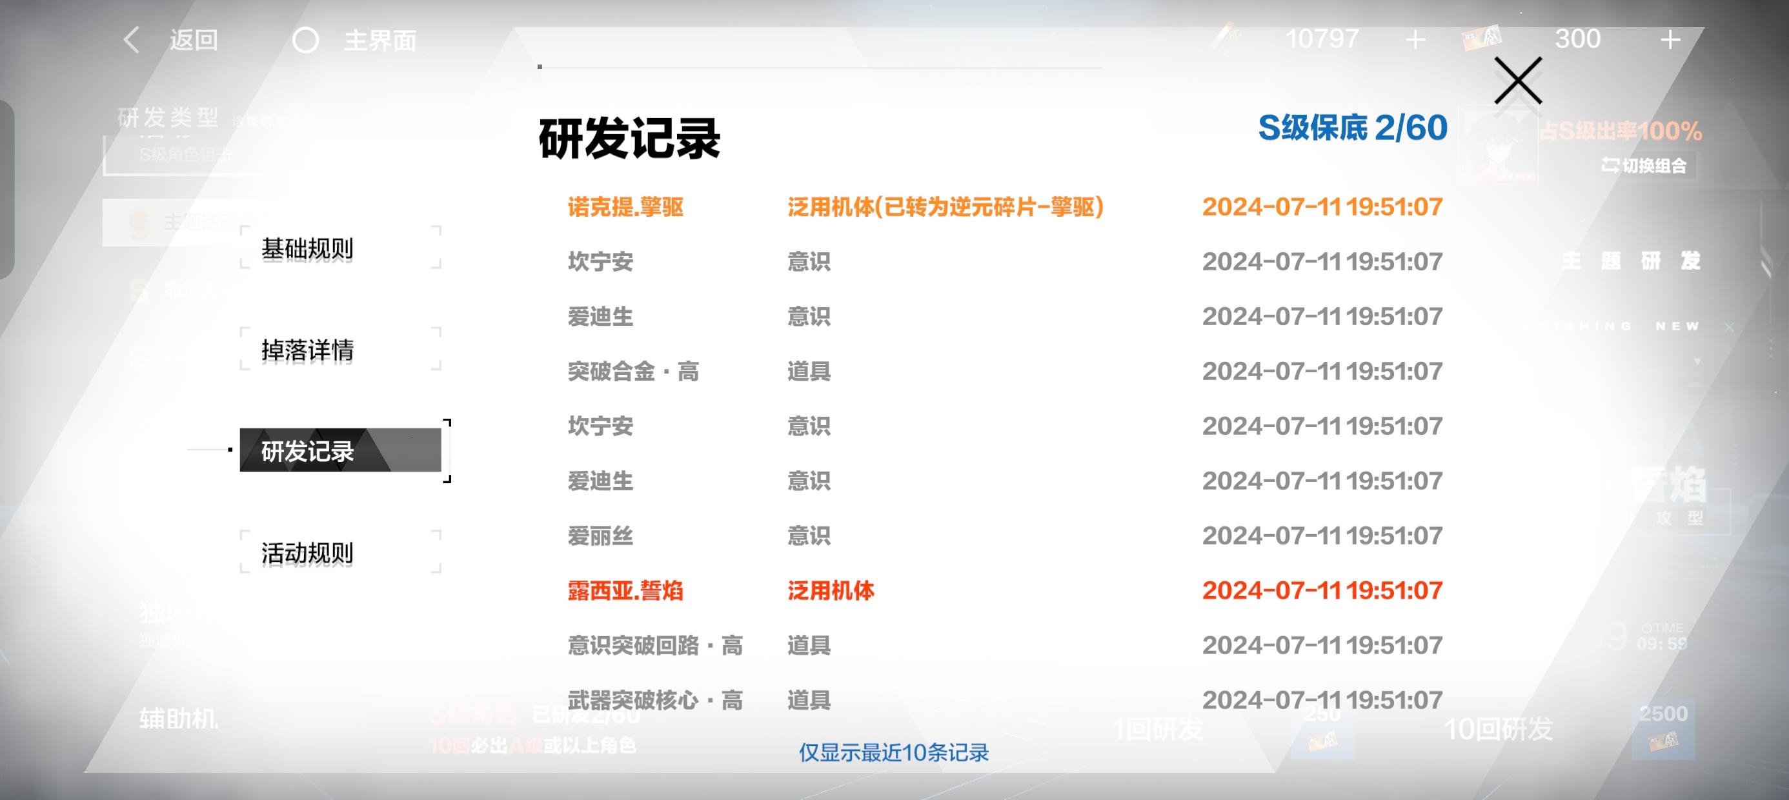This screenshot has width=1789, height=800.
Task: Tap the 研发记录 title heading
Action: pyautogui.click(x=629, y=138)
